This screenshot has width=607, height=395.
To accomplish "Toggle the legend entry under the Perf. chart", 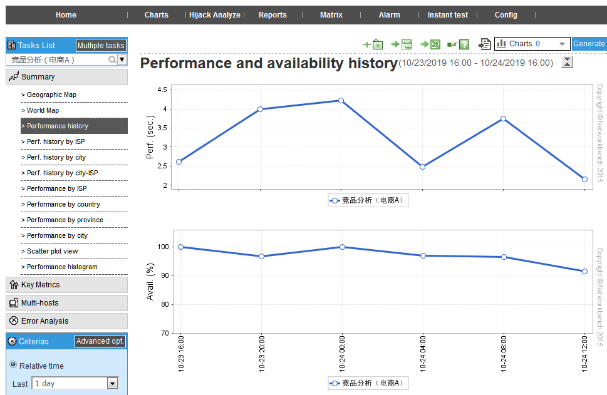I will click(368, 200).
